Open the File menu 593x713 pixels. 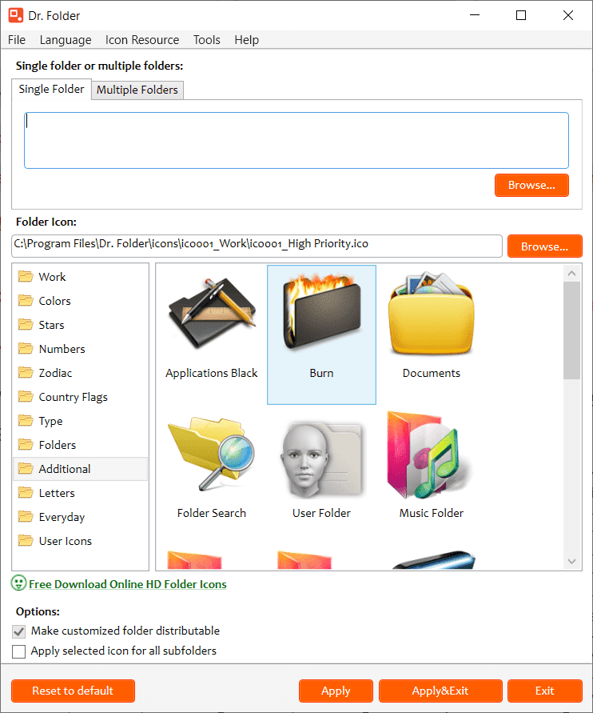tap(17, 40)
